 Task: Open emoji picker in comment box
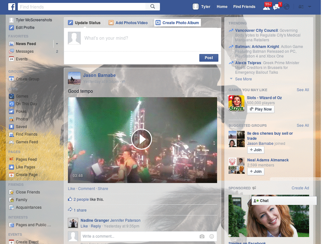pos(212,236)
